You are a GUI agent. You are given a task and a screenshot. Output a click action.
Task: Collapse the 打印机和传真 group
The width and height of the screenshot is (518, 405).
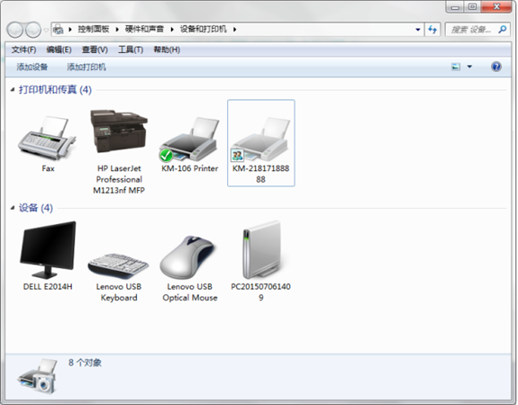(x=13, y=90)
